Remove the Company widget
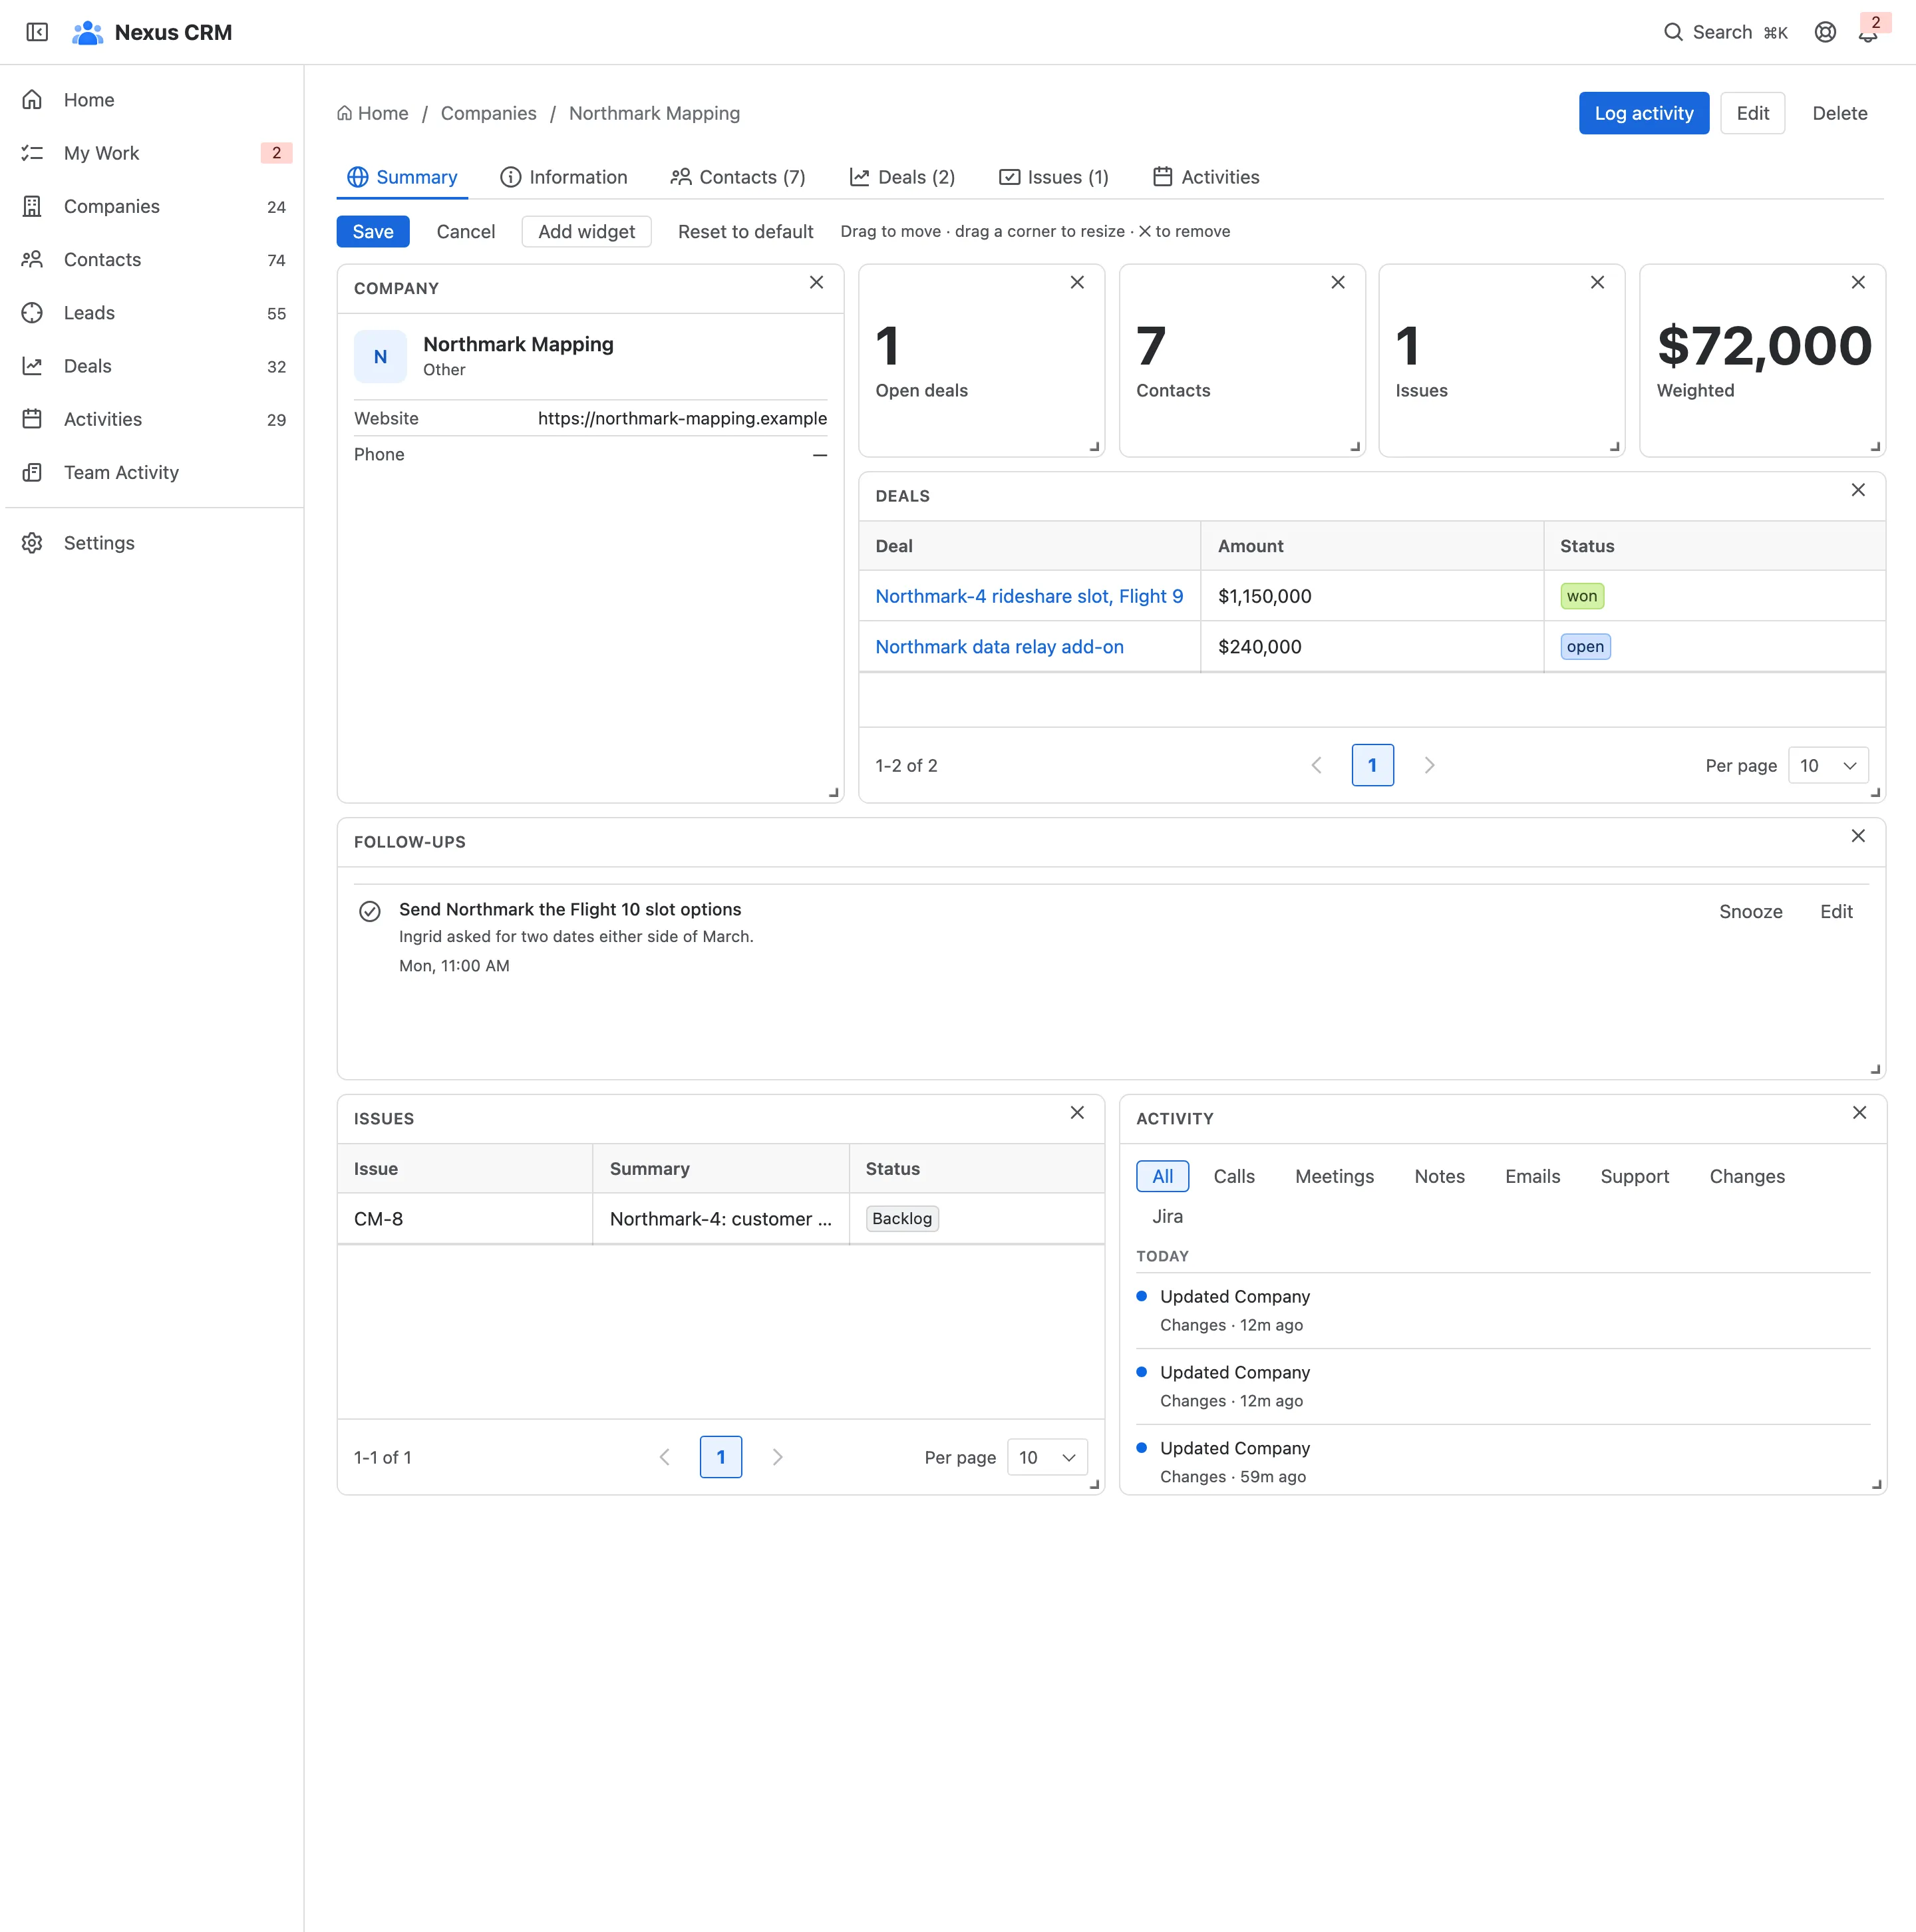This screenshot has width=1916, height=1932. point(816,283)
